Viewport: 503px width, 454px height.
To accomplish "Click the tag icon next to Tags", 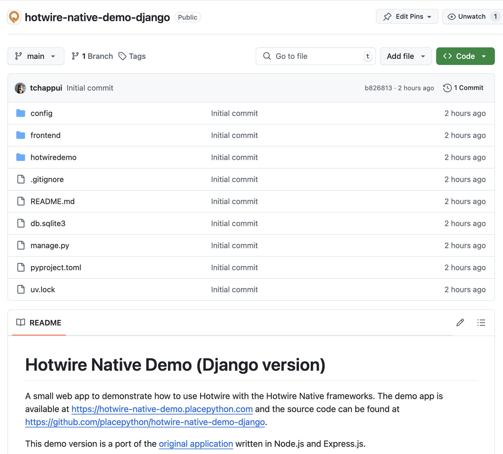I will click(x=123, y=56).
